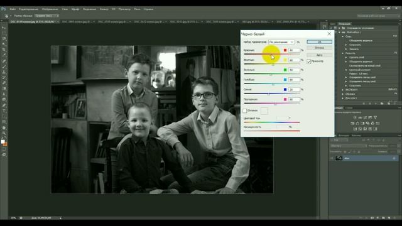
Task: Select the Crop tool
Action: (4, 50)
